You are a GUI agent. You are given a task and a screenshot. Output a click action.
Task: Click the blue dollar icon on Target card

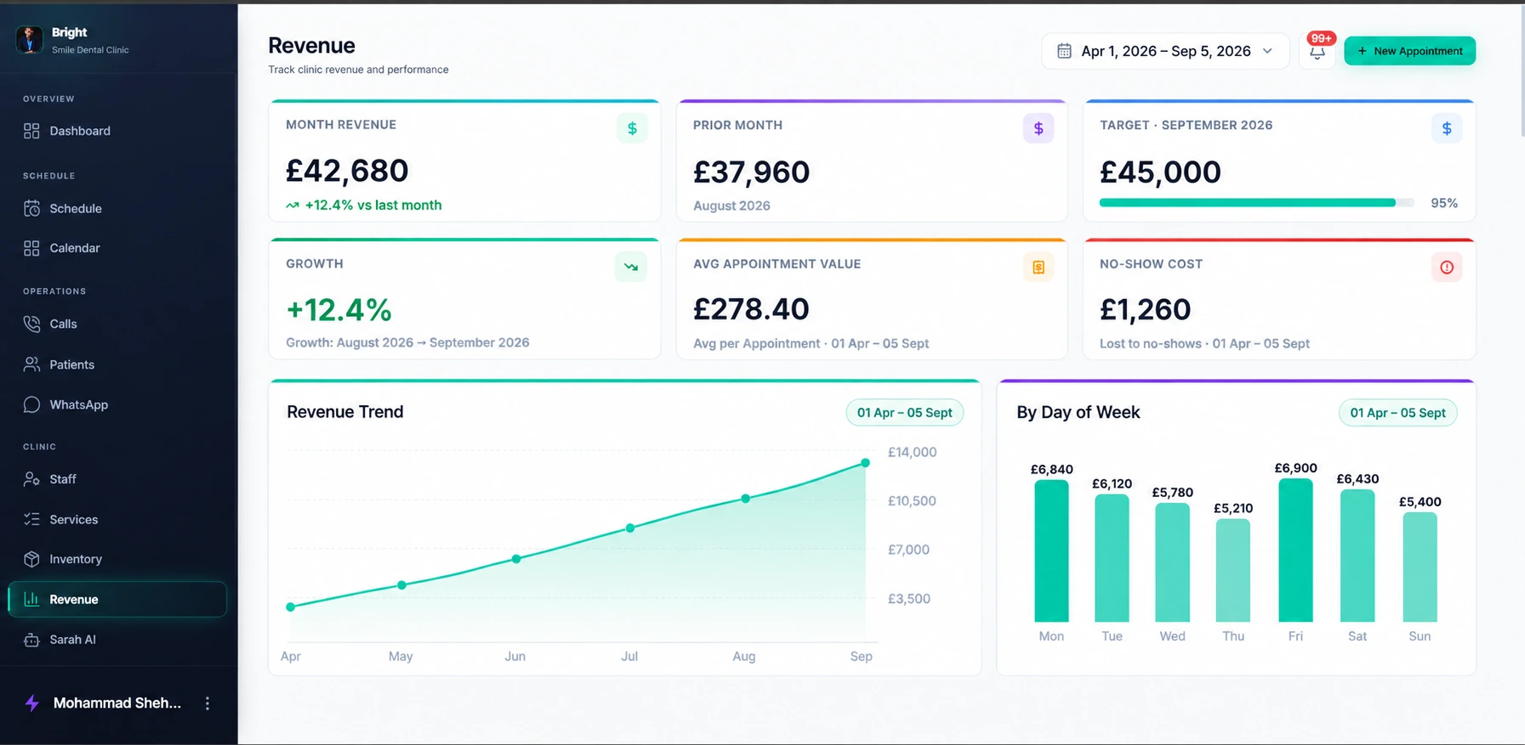click(1447, 128)
